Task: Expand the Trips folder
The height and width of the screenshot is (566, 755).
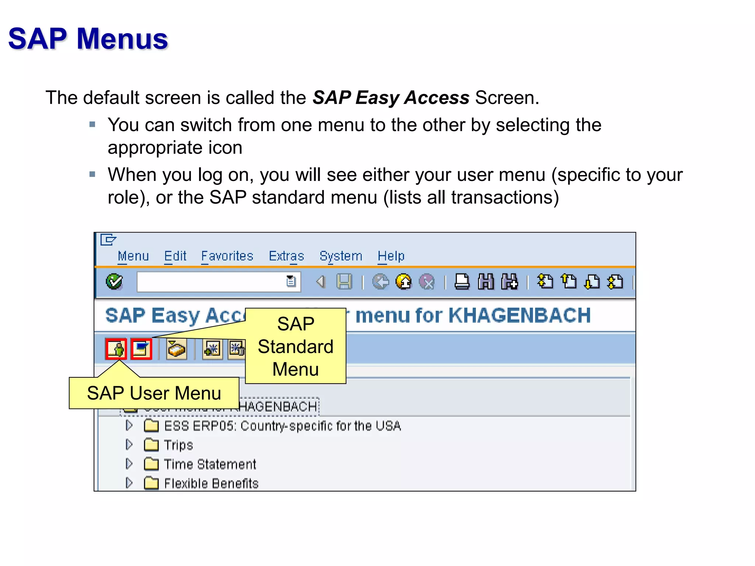Action: [129, 445]
